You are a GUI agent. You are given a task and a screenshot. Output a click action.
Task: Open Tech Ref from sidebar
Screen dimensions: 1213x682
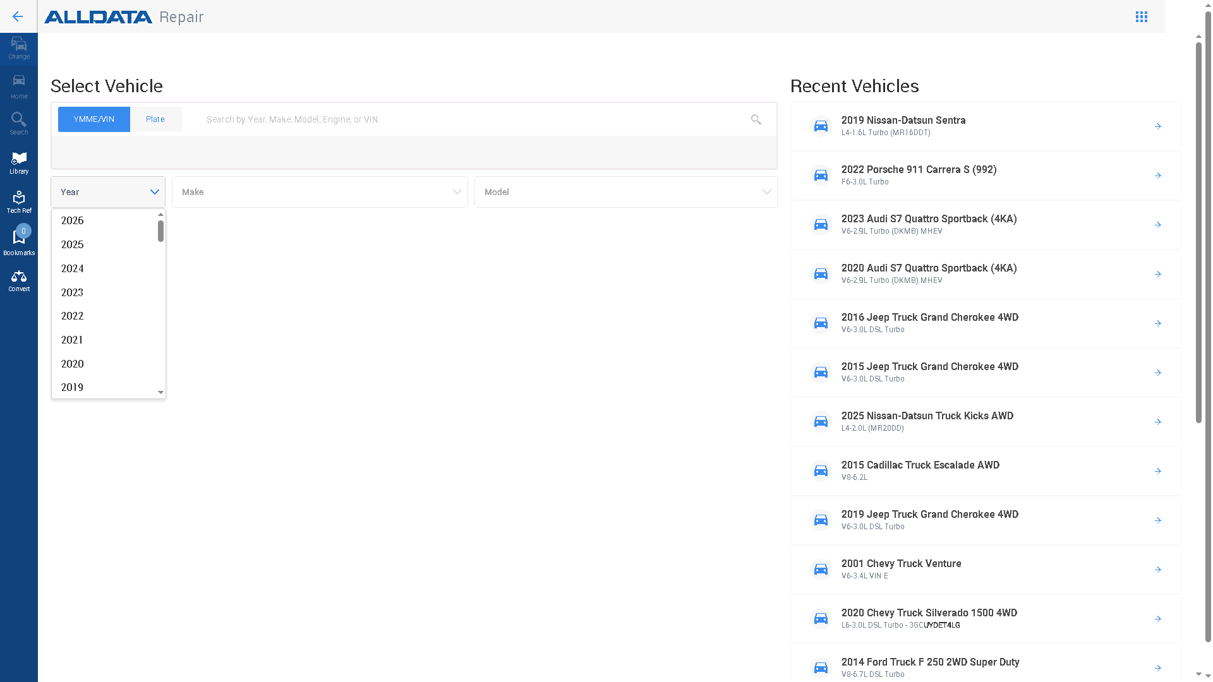tap(19, 202)
